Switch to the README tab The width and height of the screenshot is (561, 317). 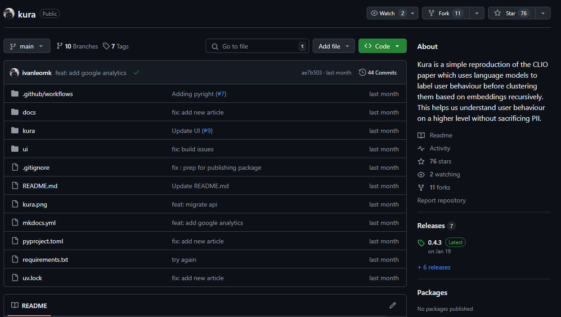[x=29, y=306]
